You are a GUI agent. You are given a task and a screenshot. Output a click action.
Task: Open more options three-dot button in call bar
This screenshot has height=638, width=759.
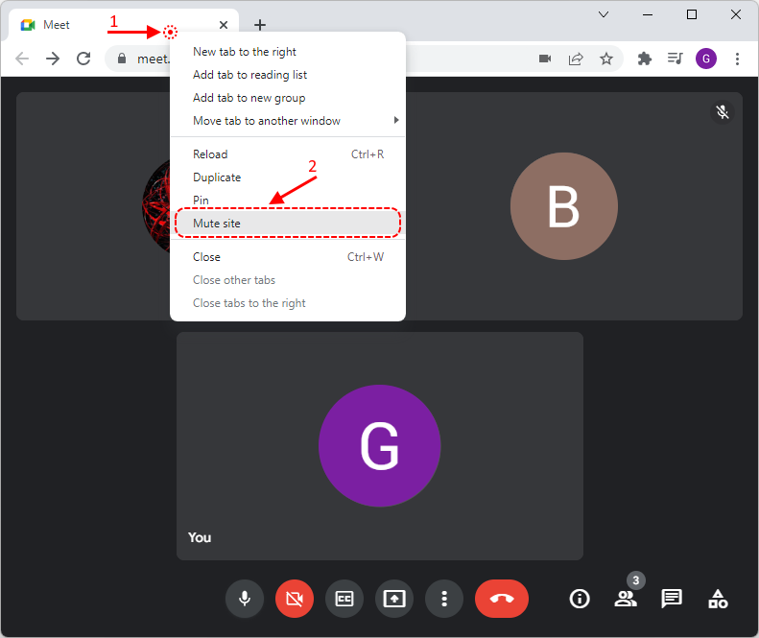[444, 599]
